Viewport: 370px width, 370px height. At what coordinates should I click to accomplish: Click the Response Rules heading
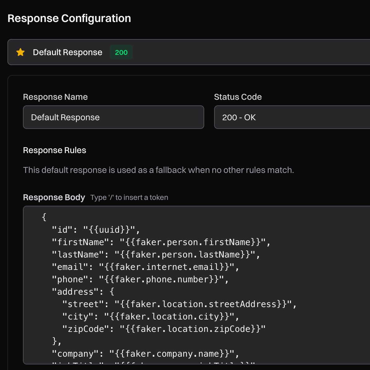55,150
